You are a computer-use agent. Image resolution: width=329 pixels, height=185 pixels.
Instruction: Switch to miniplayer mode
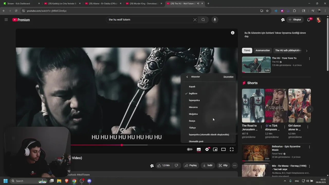point(215,149)
